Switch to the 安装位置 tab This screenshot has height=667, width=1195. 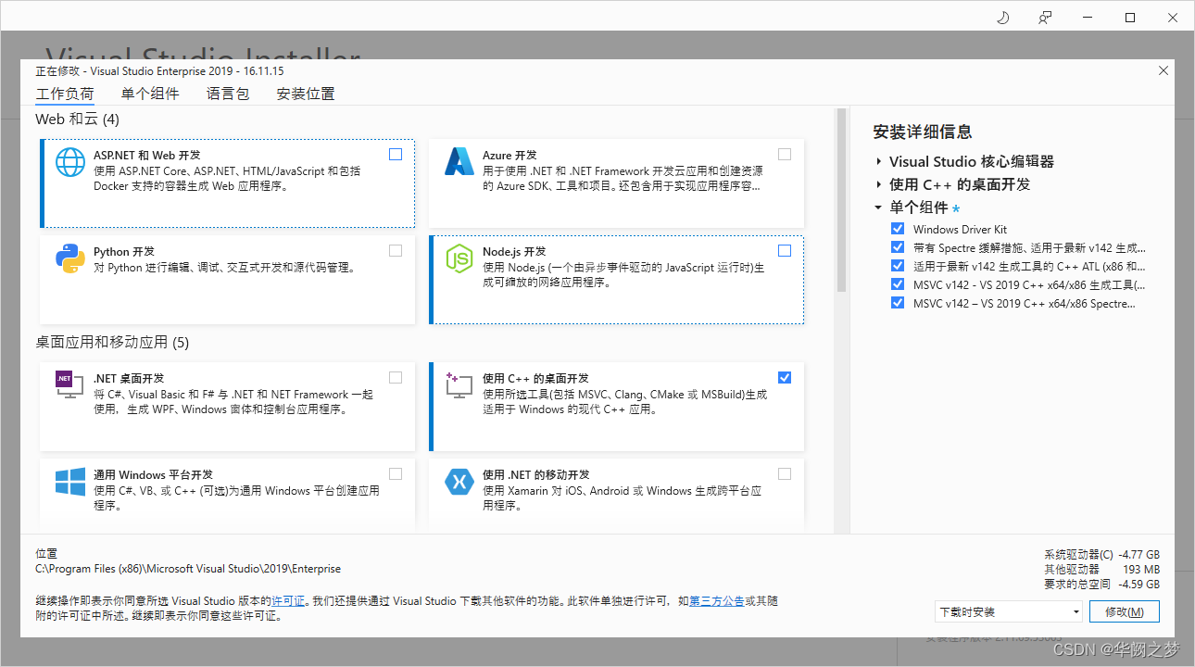click(x=306, y=94)
